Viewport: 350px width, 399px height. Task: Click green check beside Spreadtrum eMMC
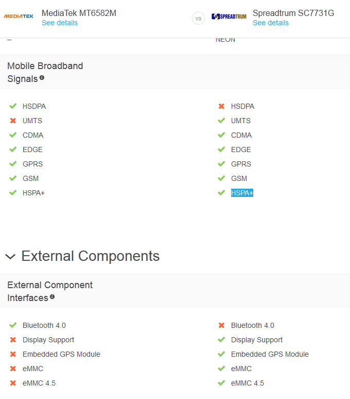[221, 369]
